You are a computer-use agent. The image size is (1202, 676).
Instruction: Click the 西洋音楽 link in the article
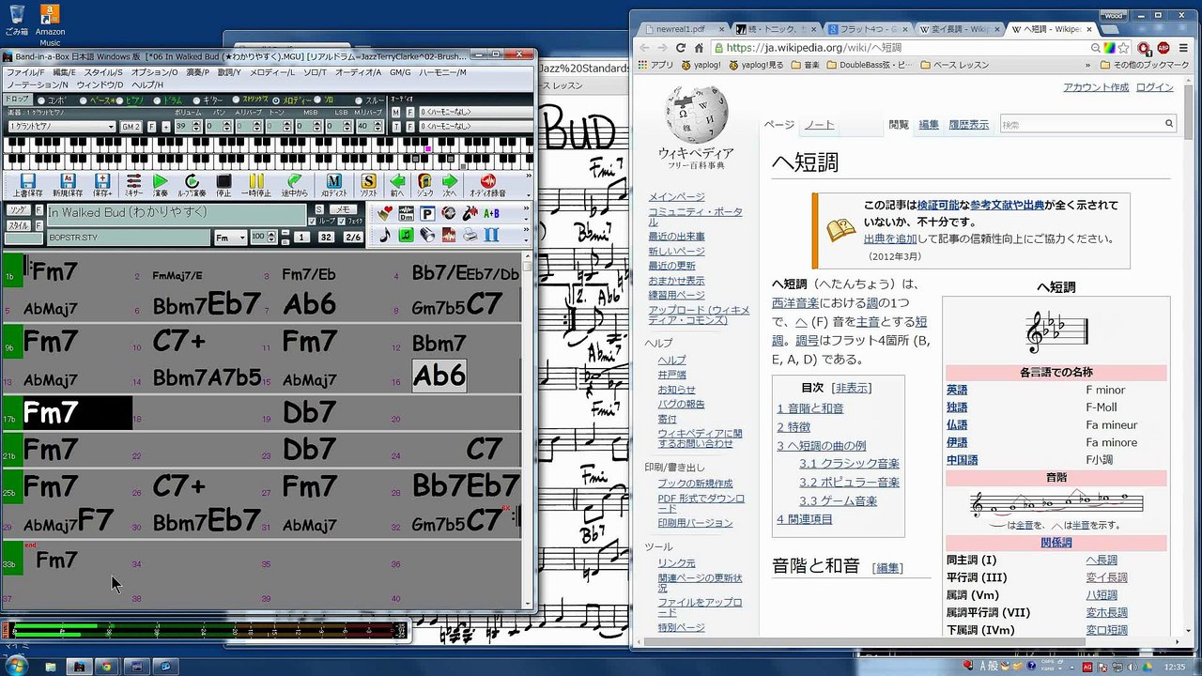pos(795,302)
